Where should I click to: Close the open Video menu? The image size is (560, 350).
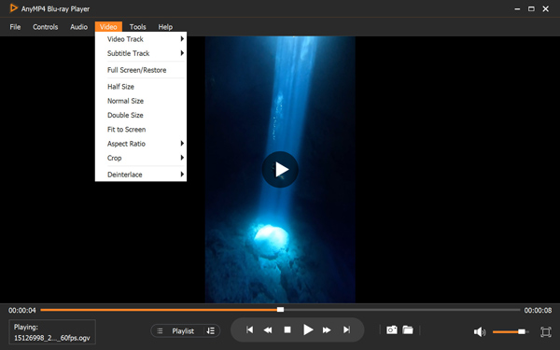coord(108,27)
